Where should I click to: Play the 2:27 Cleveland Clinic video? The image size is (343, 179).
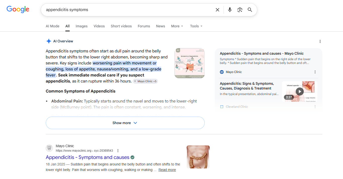point(299,92)
